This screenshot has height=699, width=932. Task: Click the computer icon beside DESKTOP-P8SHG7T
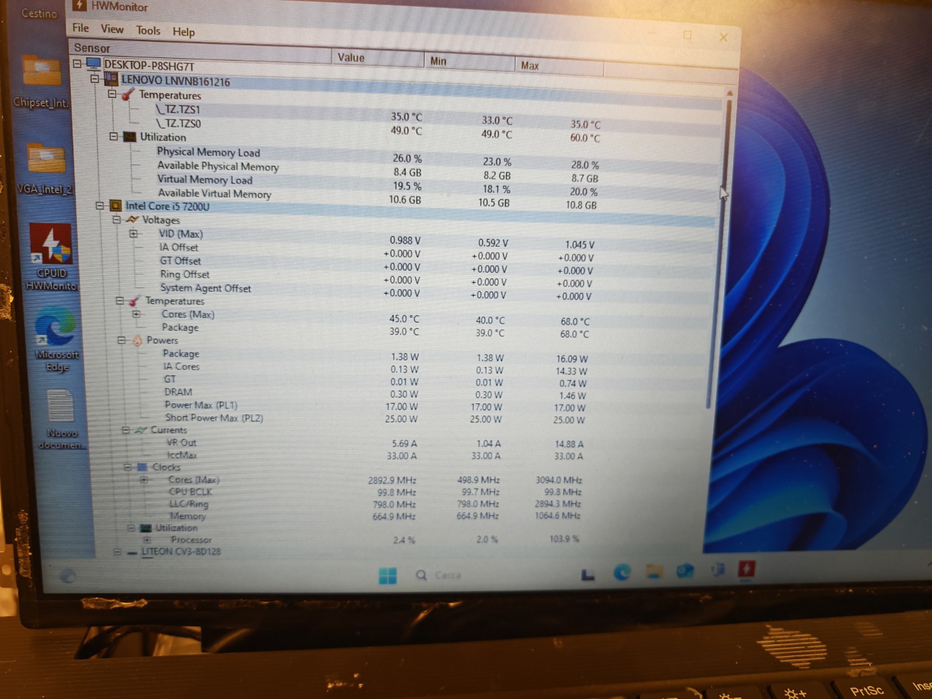pyautogui.click(x=93, y=63)
